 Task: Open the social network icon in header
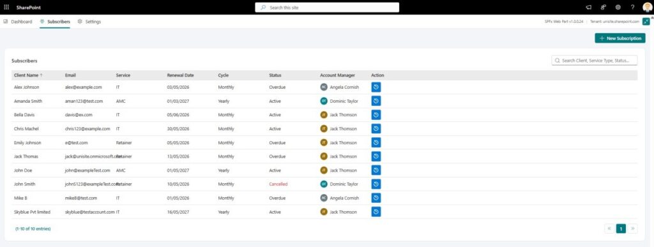[x=603, y=8]
